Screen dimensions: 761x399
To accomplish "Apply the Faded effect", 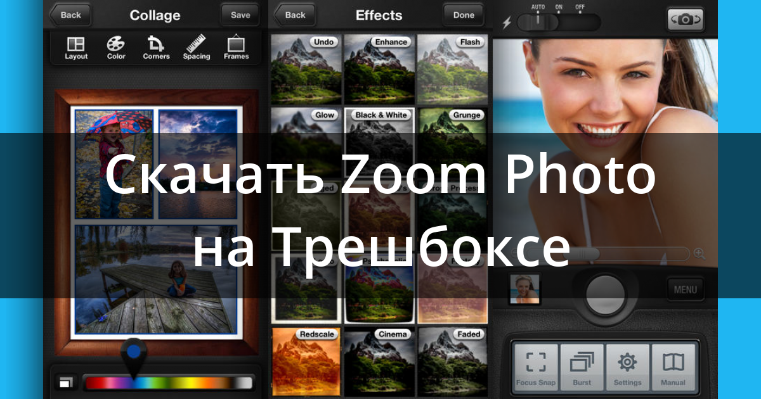I will point(452,362).
